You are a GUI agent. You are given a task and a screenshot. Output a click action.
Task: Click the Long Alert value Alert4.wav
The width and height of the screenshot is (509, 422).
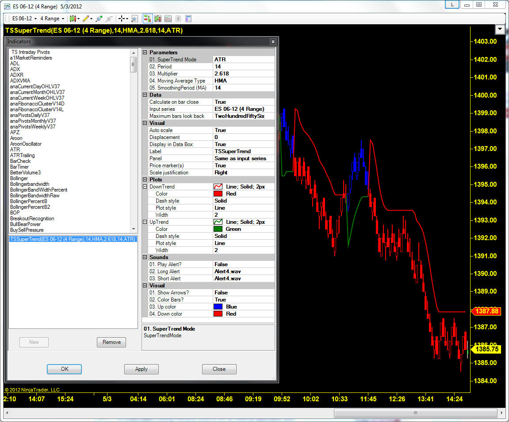pos(244,271)
